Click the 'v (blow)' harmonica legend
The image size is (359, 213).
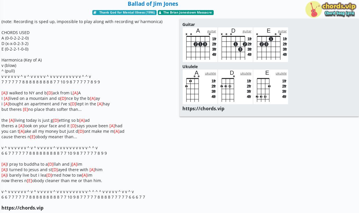click(9, 66)
